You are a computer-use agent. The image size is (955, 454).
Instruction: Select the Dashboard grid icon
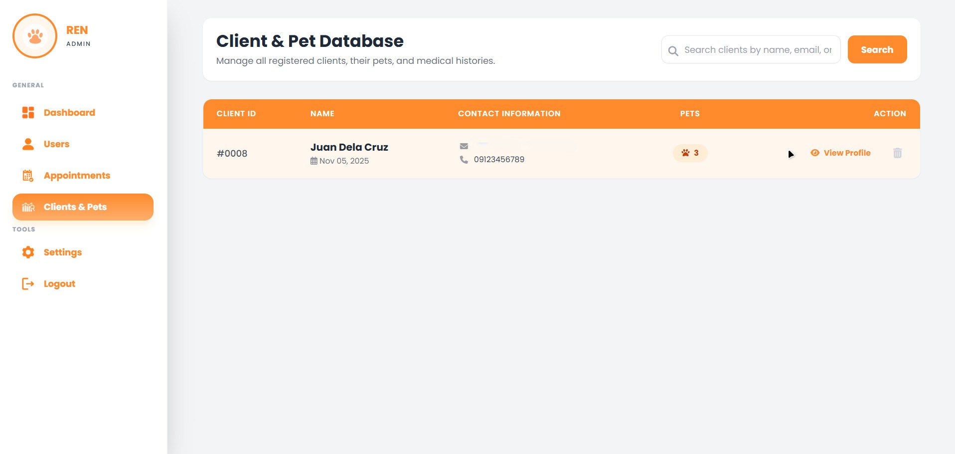28,112
